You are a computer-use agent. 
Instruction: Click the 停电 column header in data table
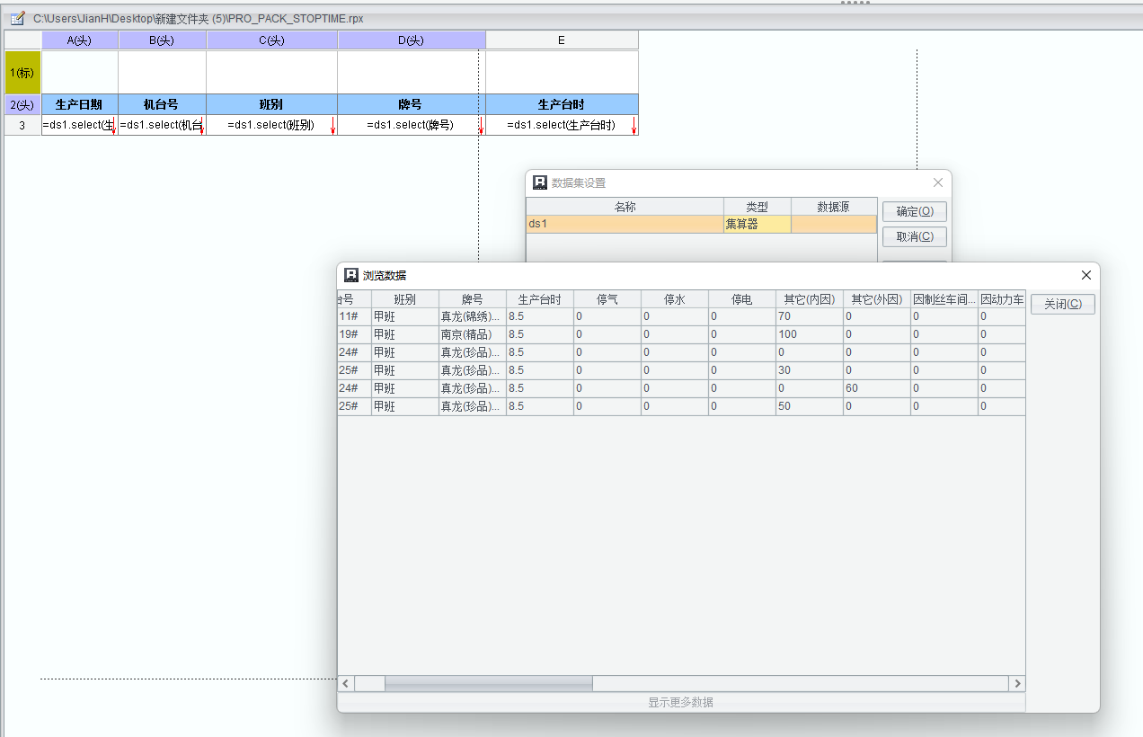tap(741, 299)
